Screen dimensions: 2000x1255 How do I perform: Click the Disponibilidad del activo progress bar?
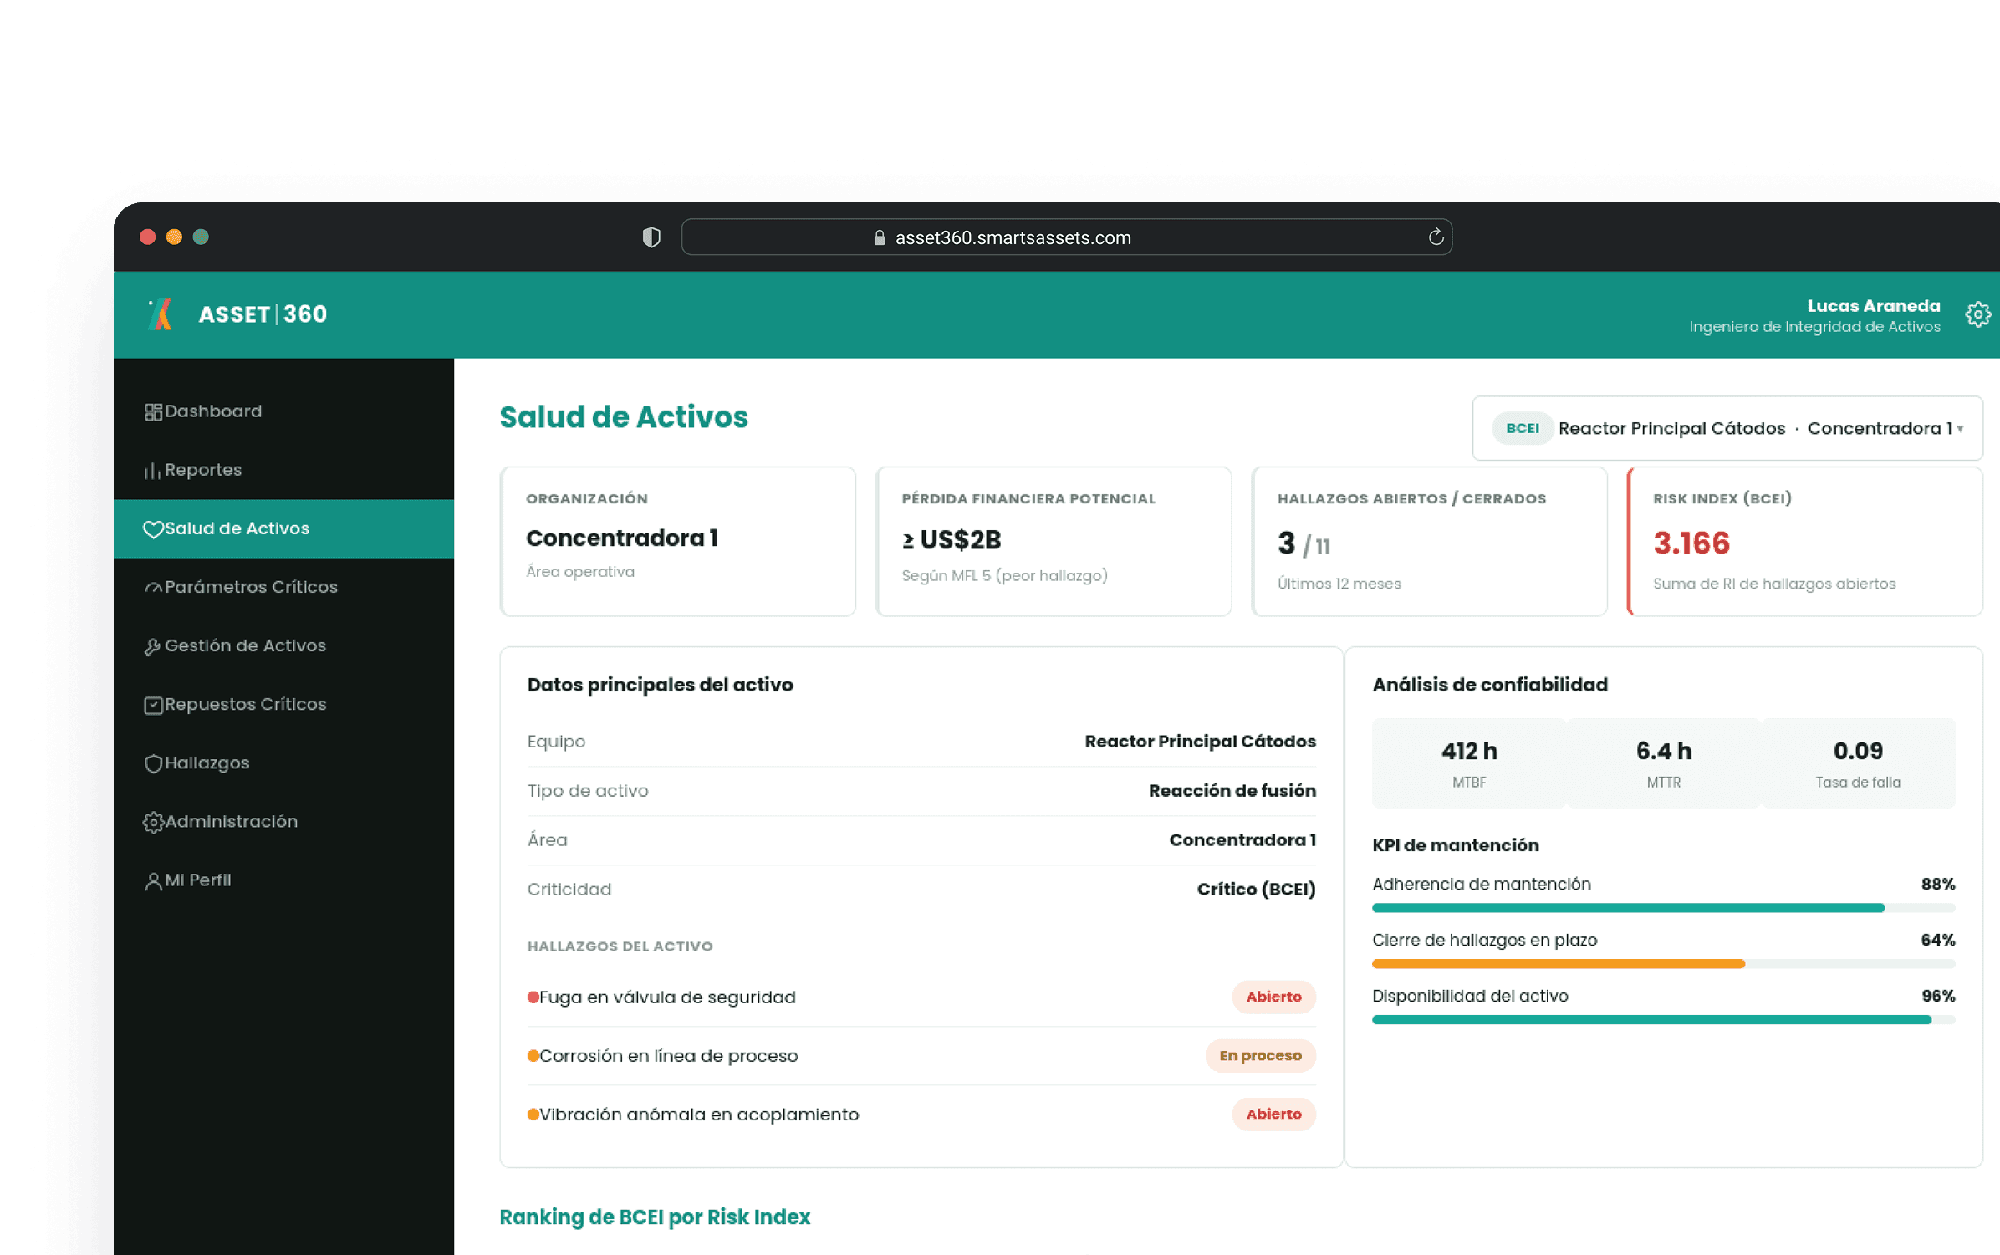(x=1663, y=1020)
